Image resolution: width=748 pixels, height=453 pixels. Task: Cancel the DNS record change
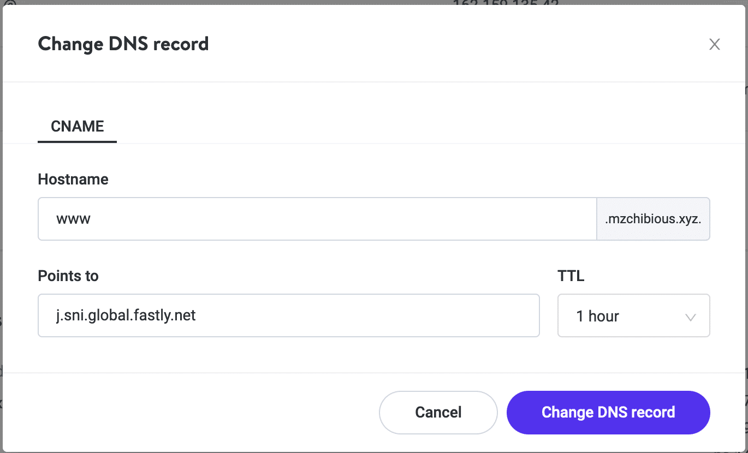[438, 413]
